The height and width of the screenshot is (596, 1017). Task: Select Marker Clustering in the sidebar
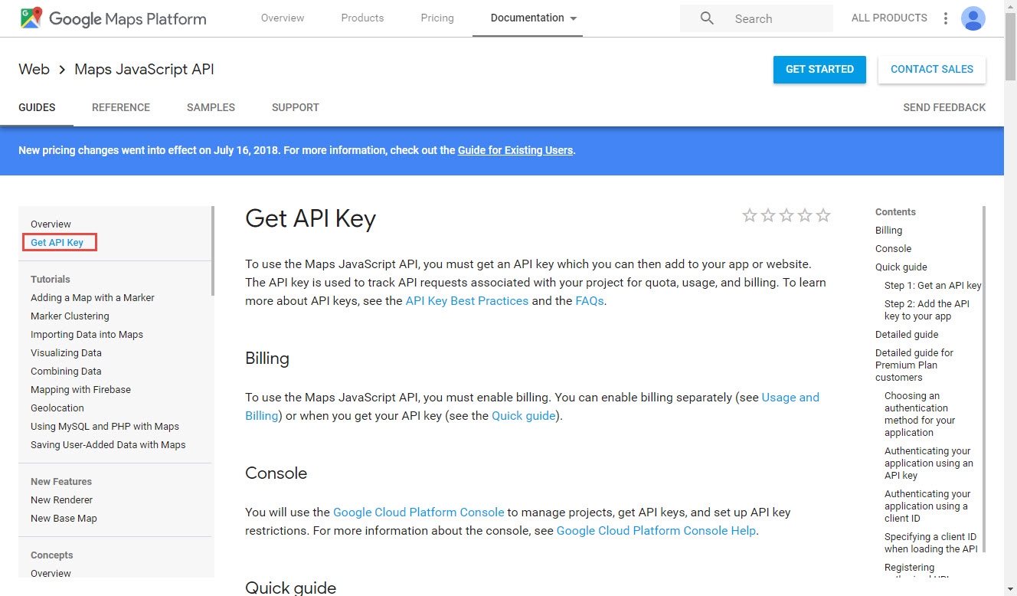point(70,316)
